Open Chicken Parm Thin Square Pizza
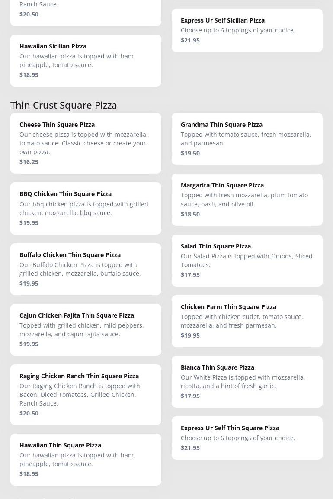333x499 pixels. point(247,321)
